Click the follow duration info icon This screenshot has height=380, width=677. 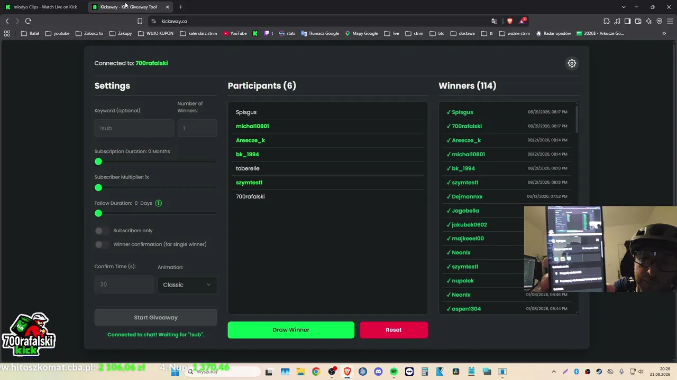pyautogui.click(x=158, y=203)
